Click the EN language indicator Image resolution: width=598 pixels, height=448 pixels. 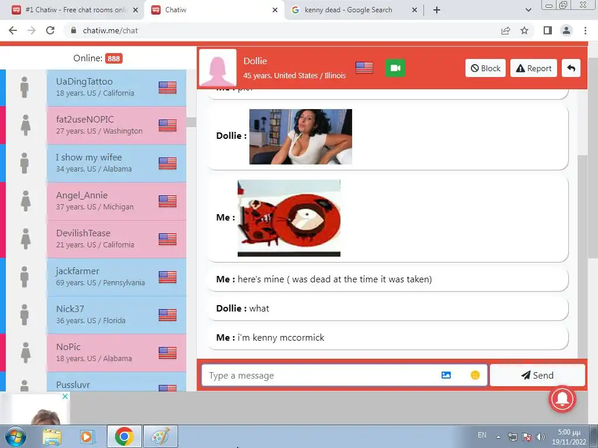click(x=482, y=435)
